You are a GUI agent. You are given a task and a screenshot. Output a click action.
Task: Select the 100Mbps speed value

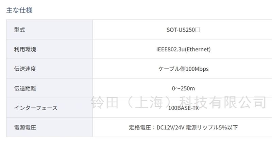point(197,69)
